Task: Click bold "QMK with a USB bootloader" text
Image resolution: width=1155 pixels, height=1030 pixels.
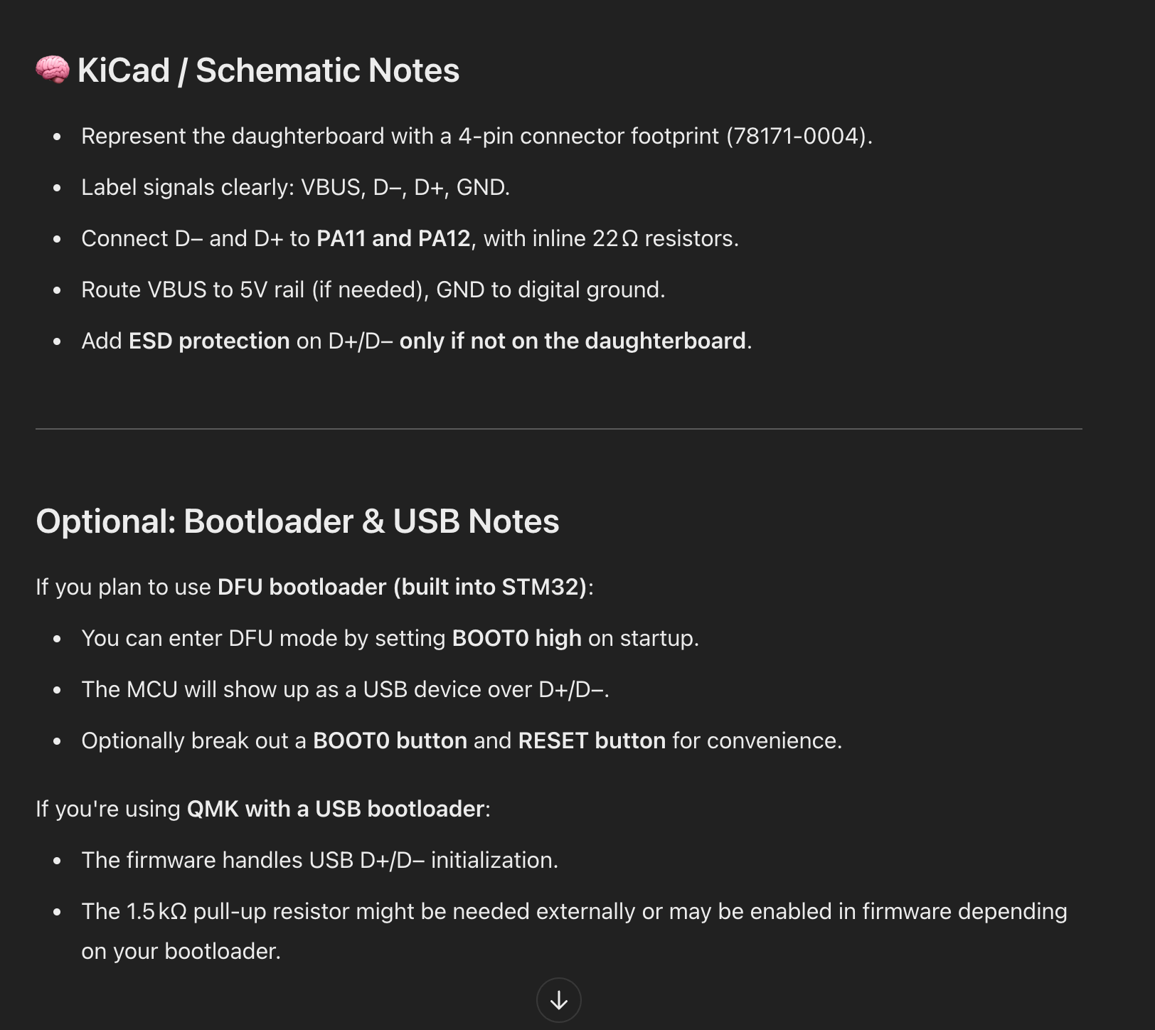Action: pyautogui.click(x=336, y=809)
